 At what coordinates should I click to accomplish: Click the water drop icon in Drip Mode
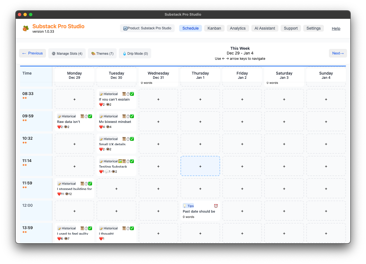coord(124,54)
